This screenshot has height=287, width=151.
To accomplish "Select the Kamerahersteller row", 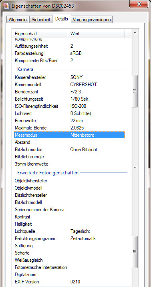I will [69, 77].
